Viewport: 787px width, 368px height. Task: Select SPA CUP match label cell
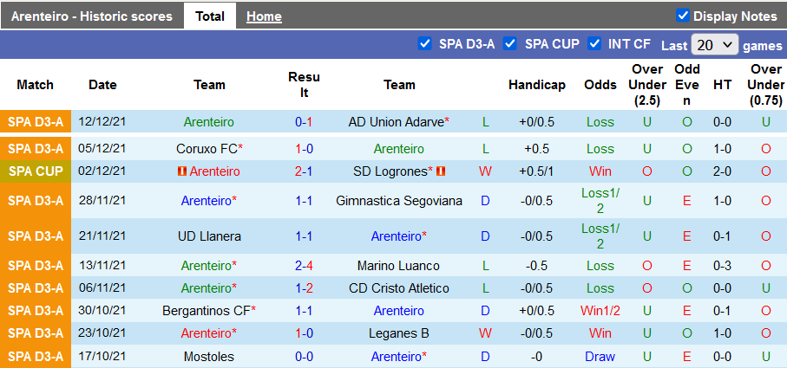(36, 171)
